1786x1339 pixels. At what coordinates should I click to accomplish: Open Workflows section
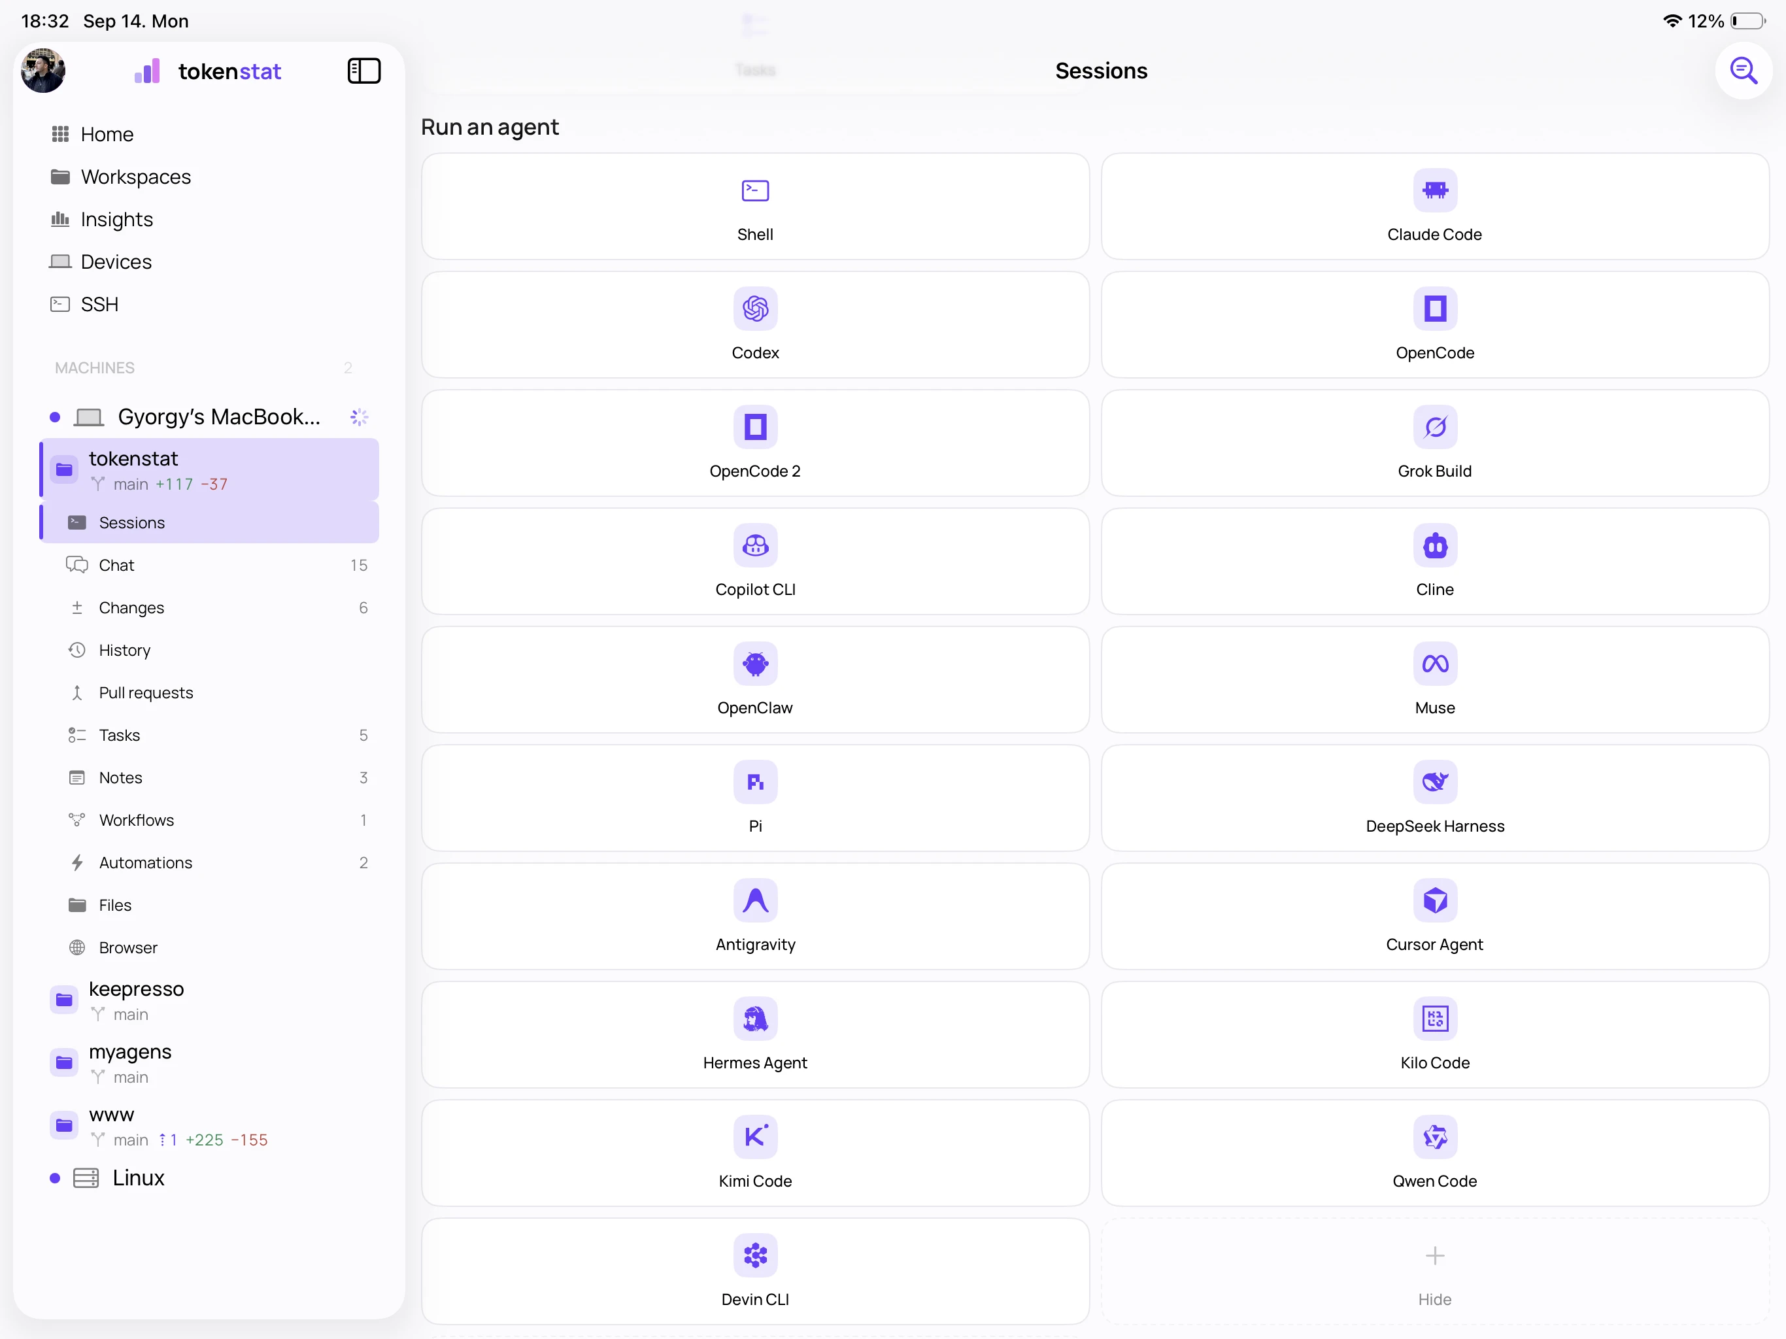click(x=210, y=821)
